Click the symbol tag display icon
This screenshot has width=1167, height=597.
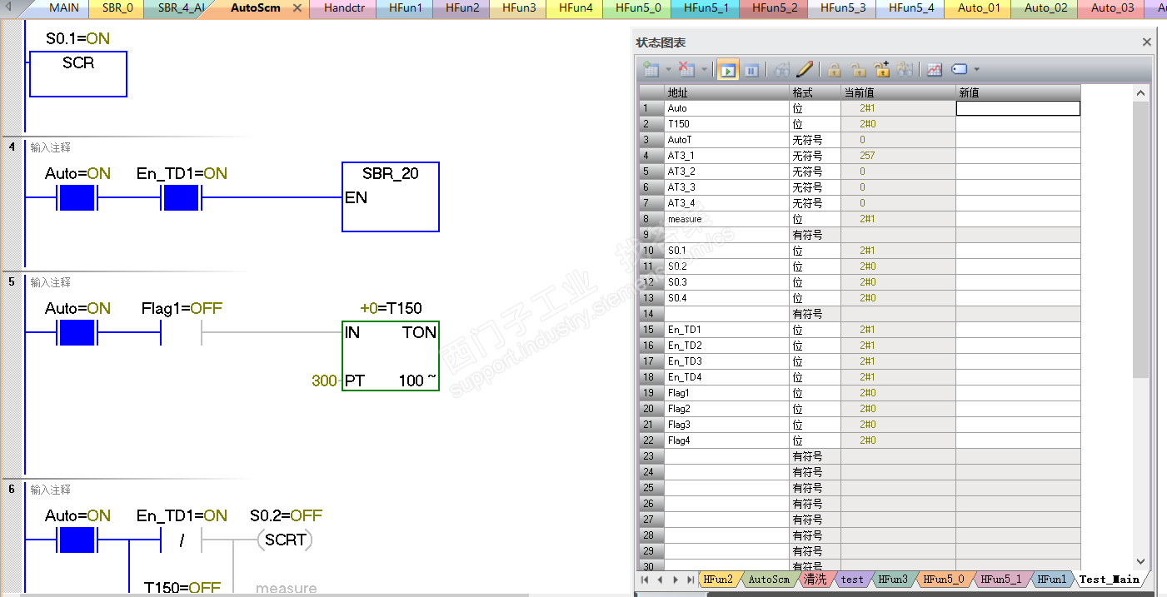coord(959,70)
